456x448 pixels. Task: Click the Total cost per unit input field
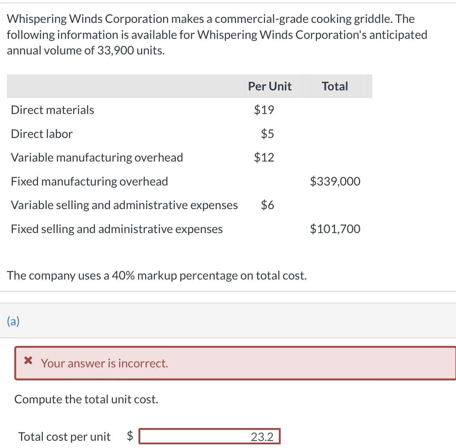tap(210, 436)
